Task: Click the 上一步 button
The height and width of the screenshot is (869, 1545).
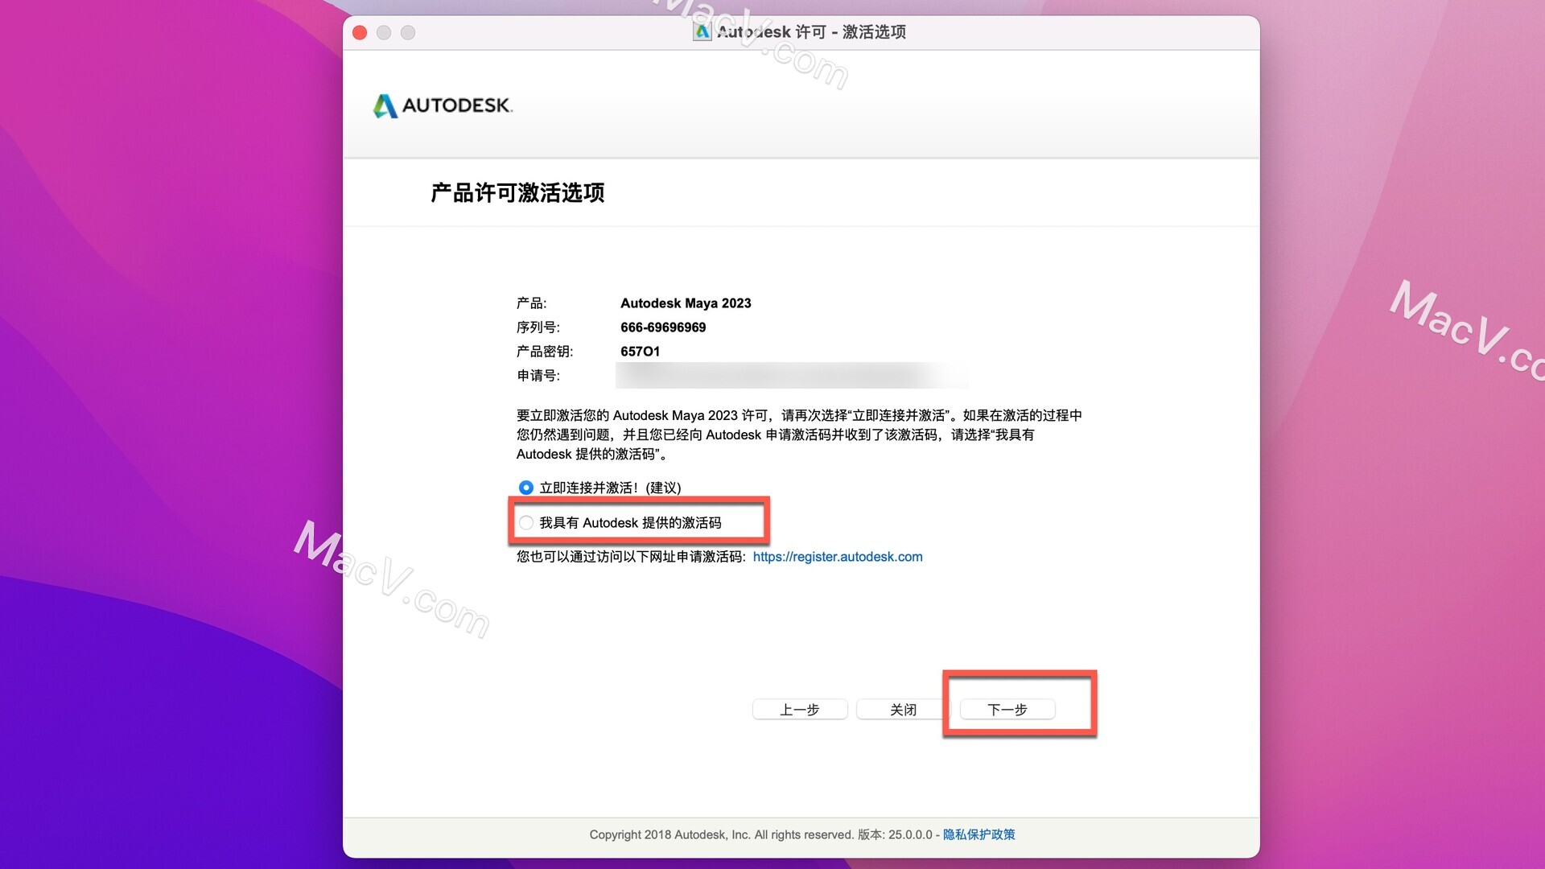Action: (800, 710)
